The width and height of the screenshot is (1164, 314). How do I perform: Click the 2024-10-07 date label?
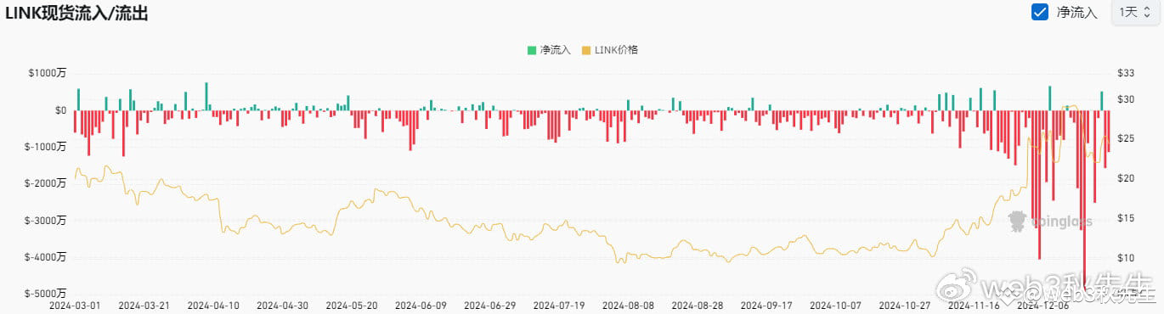pos(836,305)
